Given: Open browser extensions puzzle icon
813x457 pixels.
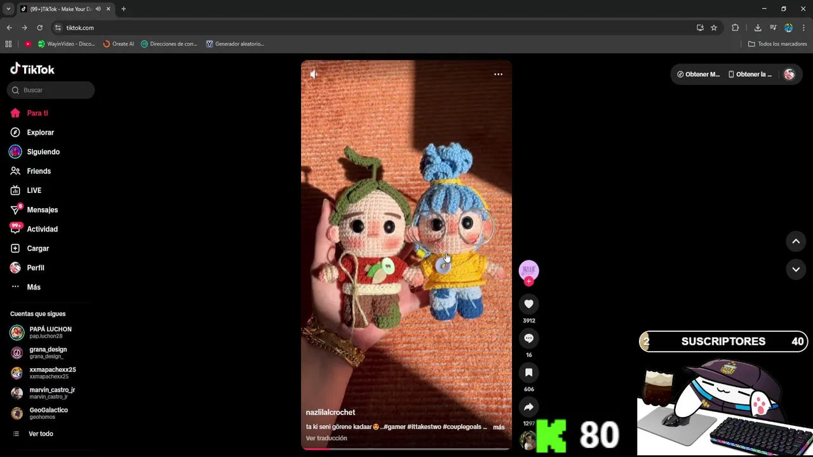Looking at the screenshot, I should pyautogui.click(x=736, y=28).
